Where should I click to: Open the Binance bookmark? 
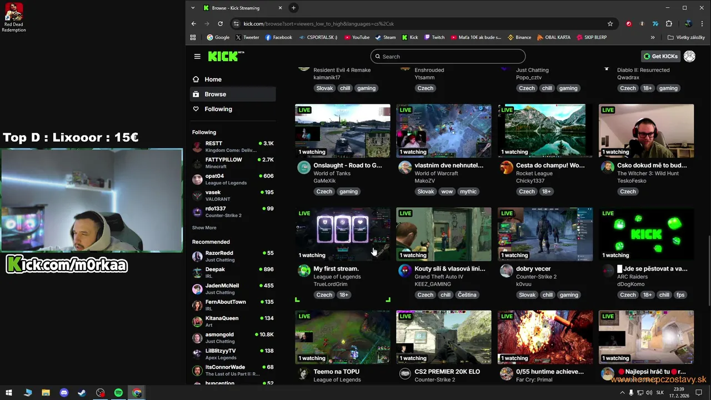pos(519,37)
